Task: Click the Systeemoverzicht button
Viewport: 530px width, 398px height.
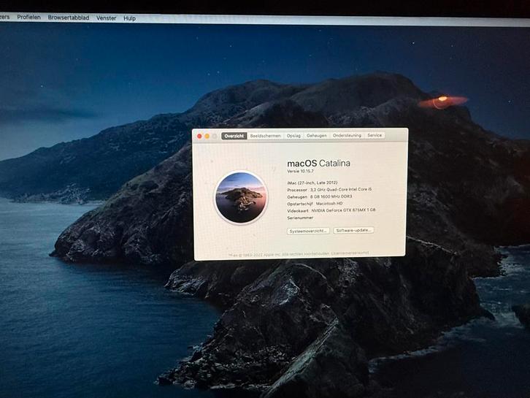Action: point(308,230)
